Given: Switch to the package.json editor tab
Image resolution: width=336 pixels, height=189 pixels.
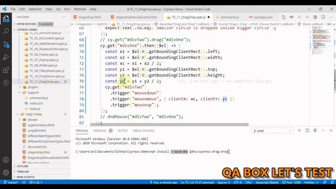Looking at the screenshot, I should pyautogui.click(x=262, y=17).
